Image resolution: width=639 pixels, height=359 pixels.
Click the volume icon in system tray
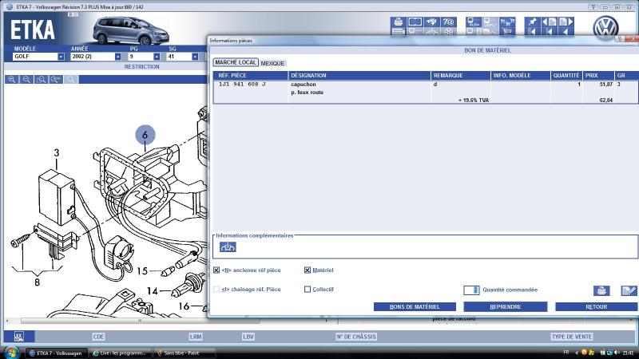pos(617,353)
